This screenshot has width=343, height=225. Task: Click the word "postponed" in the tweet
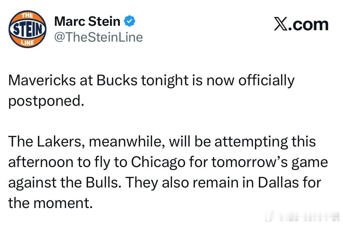[x=44, y=101]
